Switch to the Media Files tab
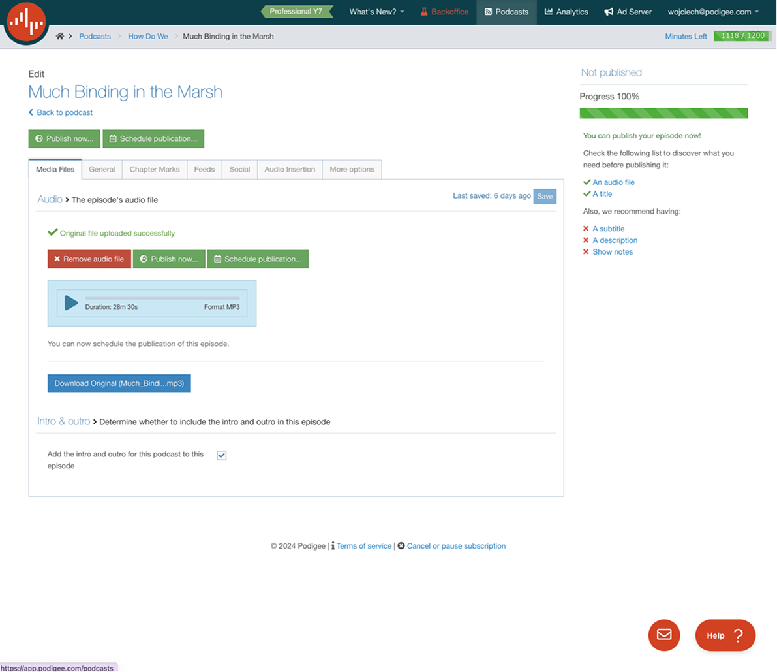Image resolution: width=777 pixels, height=672 pixels. point(55,169)
